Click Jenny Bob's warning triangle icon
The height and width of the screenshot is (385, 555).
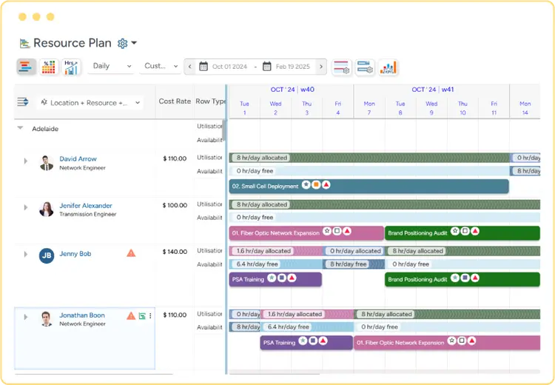tap(131, 253)
